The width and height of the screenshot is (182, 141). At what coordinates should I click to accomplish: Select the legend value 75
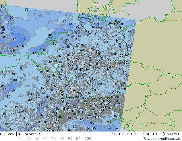(53, 139)
